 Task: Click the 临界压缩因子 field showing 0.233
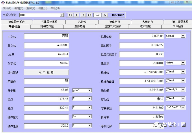tap(142, 54)
